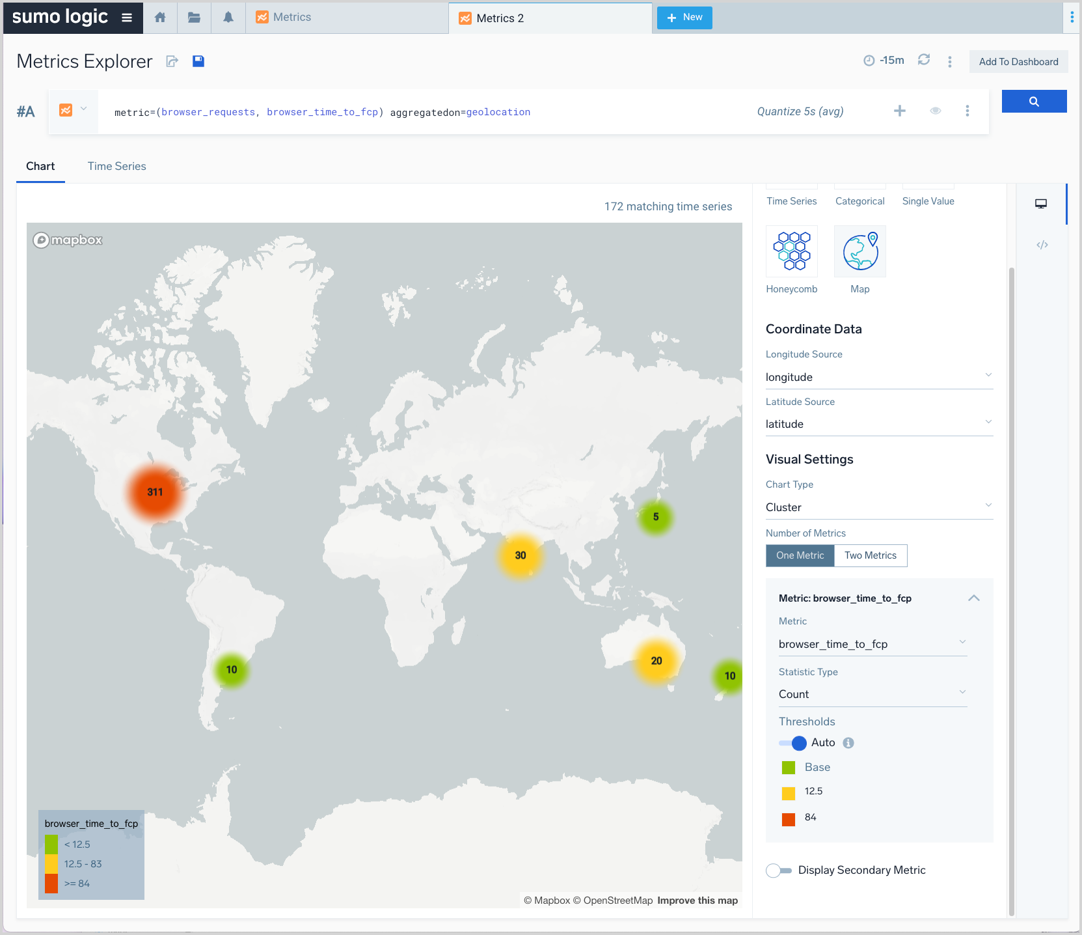1082x935 pixels.
Task: Click the yellow 12.5 threshold swatch
Action: point(788,792)
